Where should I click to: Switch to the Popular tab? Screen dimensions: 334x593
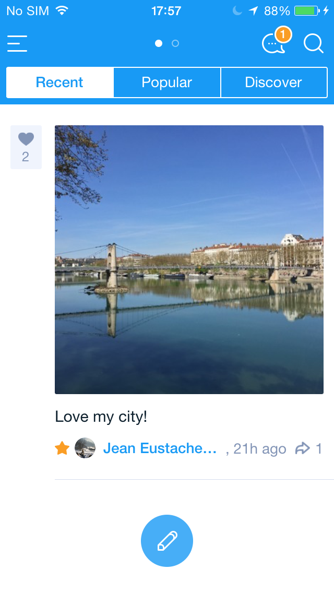click(167, 82)
